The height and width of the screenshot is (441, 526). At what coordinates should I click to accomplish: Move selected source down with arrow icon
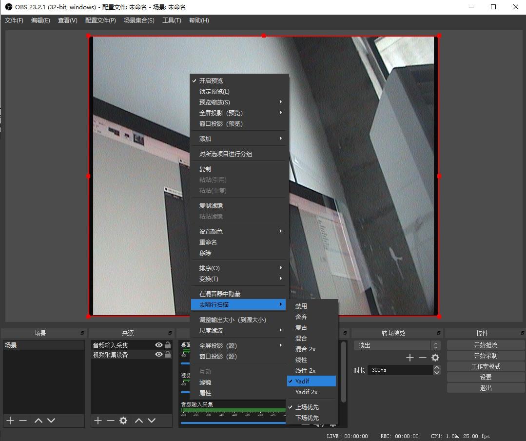(152, 421)
